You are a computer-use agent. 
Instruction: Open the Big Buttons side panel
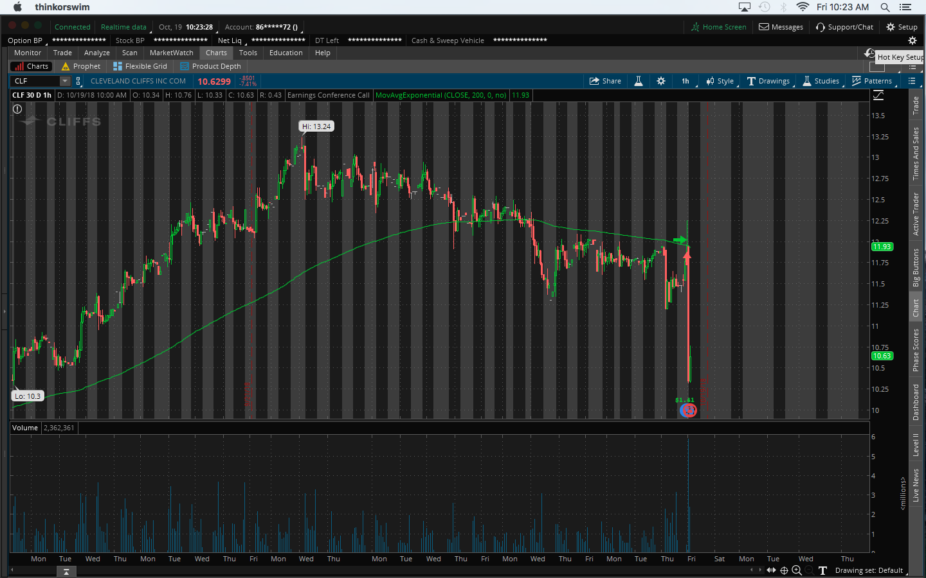pyautogui.click(x=916, y=267)
